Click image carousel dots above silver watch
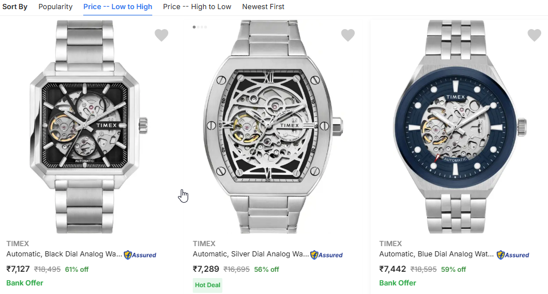 pos(200,27)
